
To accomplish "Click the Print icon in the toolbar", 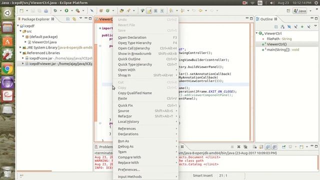I will point(46,10).
